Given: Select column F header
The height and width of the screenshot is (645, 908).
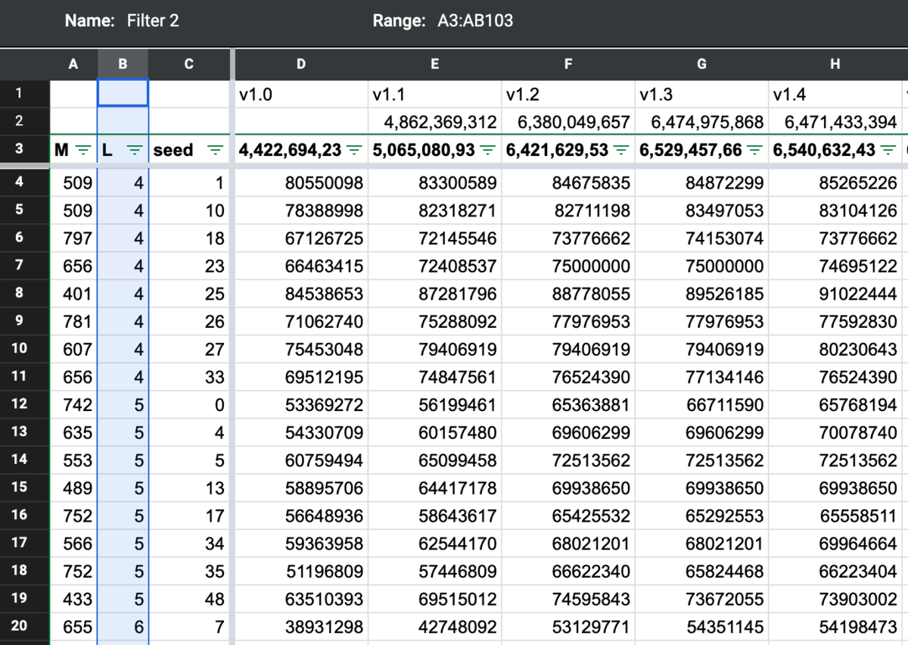Looking at the screenshot, I should pyautogui.click(x=568, y=64).
